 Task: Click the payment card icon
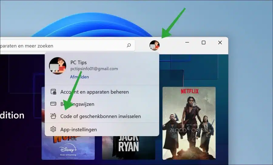click(x=53, y=104)
